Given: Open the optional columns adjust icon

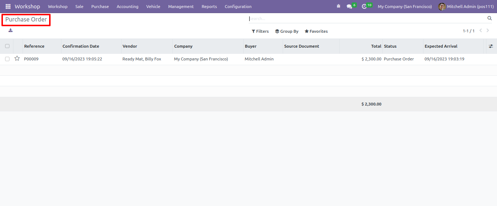Looking at the screenshot, I should pyautogui.click(x=491, y=46).
